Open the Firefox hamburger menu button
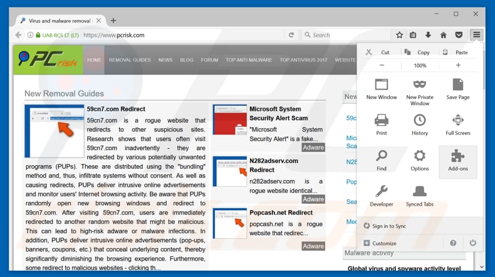The image size is (495, 277). point(476,34)
